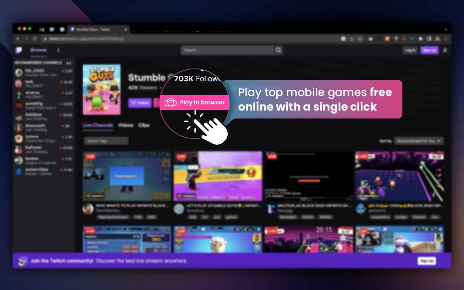Click the share page icon in address bar

[352, 38]
